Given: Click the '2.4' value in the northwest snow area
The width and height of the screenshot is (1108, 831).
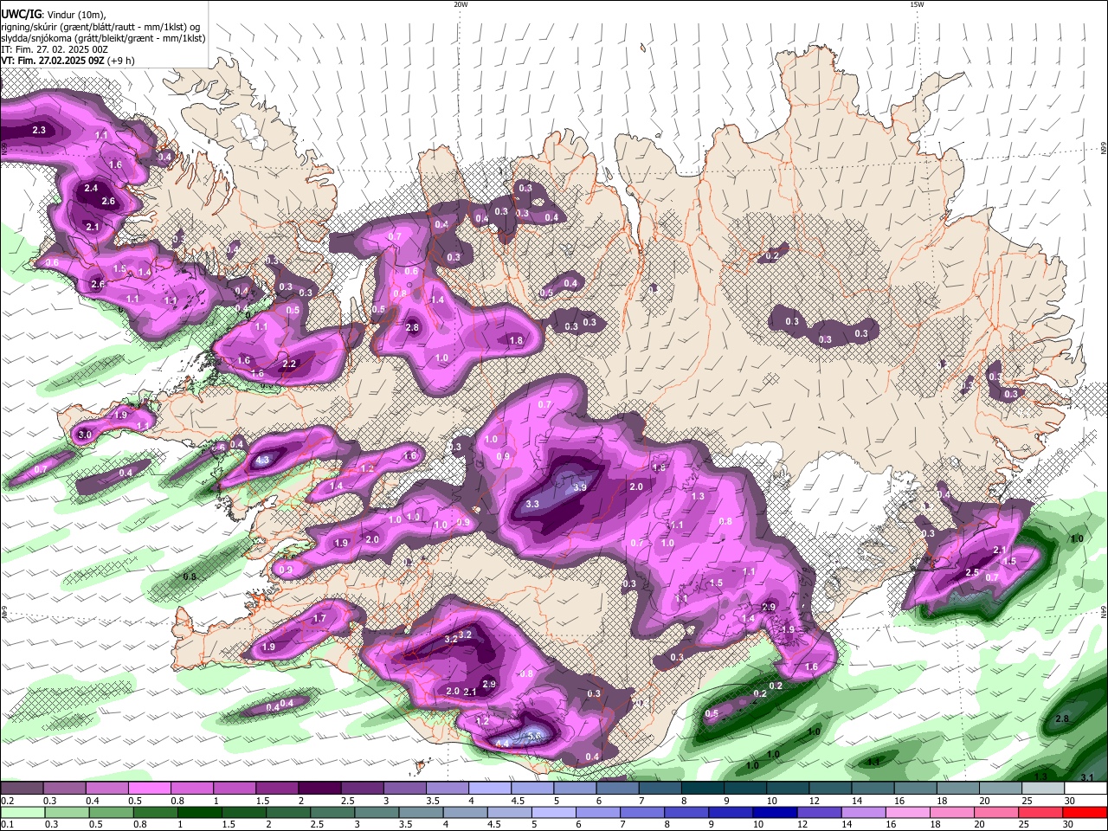Looking at the screenshot, I should 92,188.
